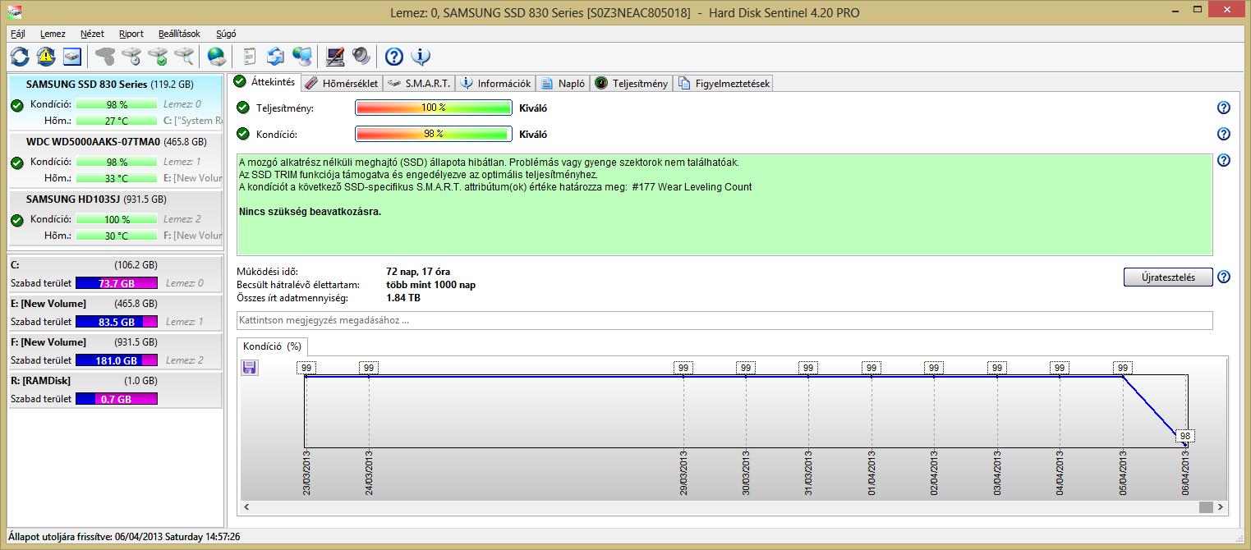The width and height of the screenshot is (1251, 550).
Task: Open the Lemez menu
Action: (53, 34)
